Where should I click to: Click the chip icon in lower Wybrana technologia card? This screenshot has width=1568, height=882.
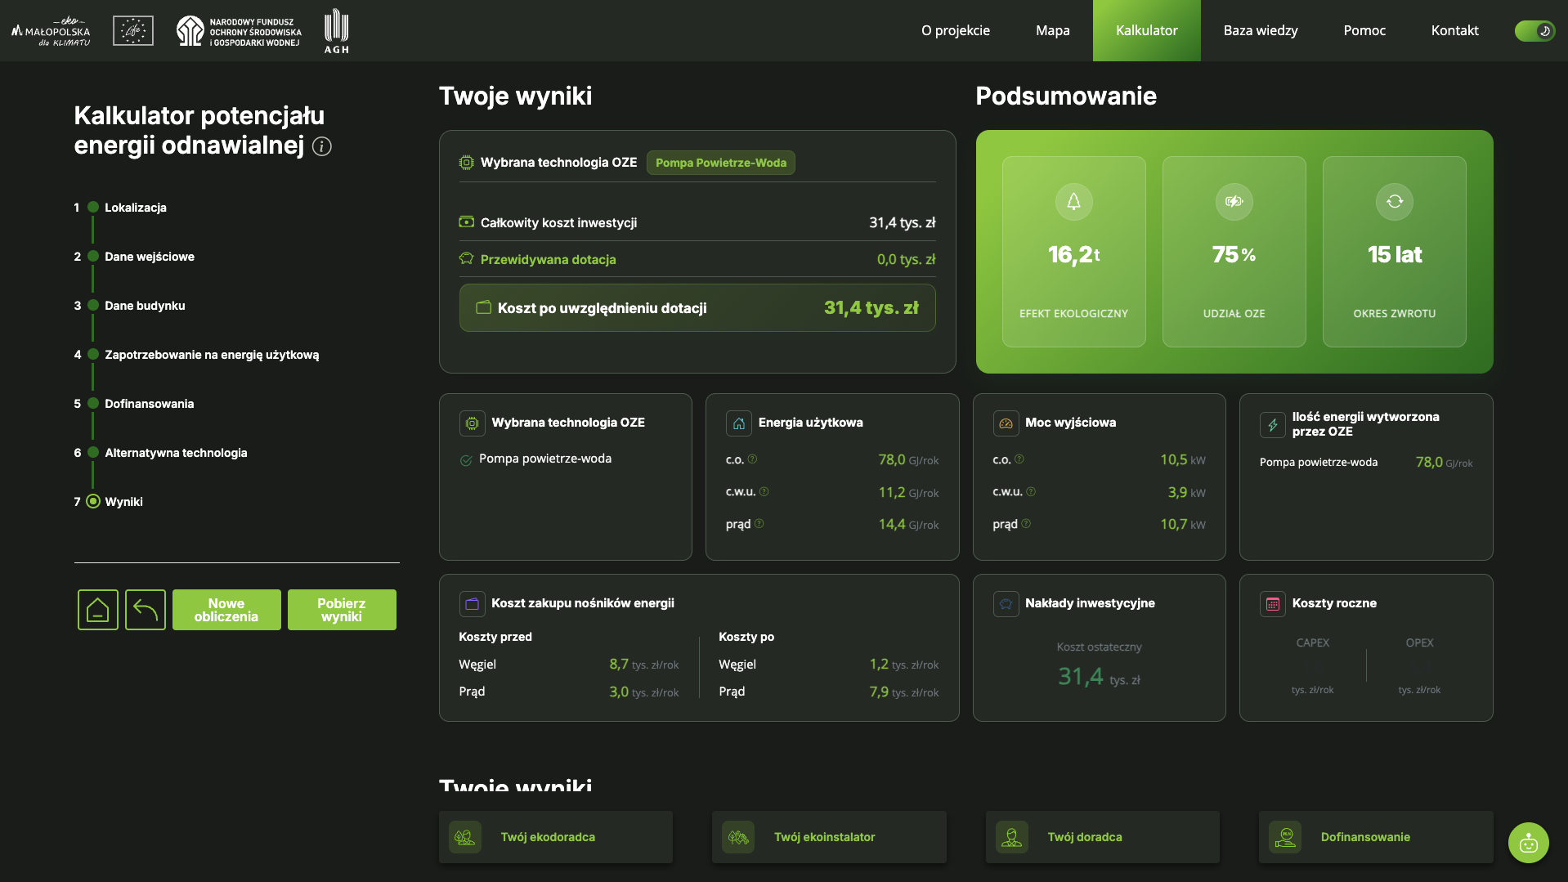[472, 423]
